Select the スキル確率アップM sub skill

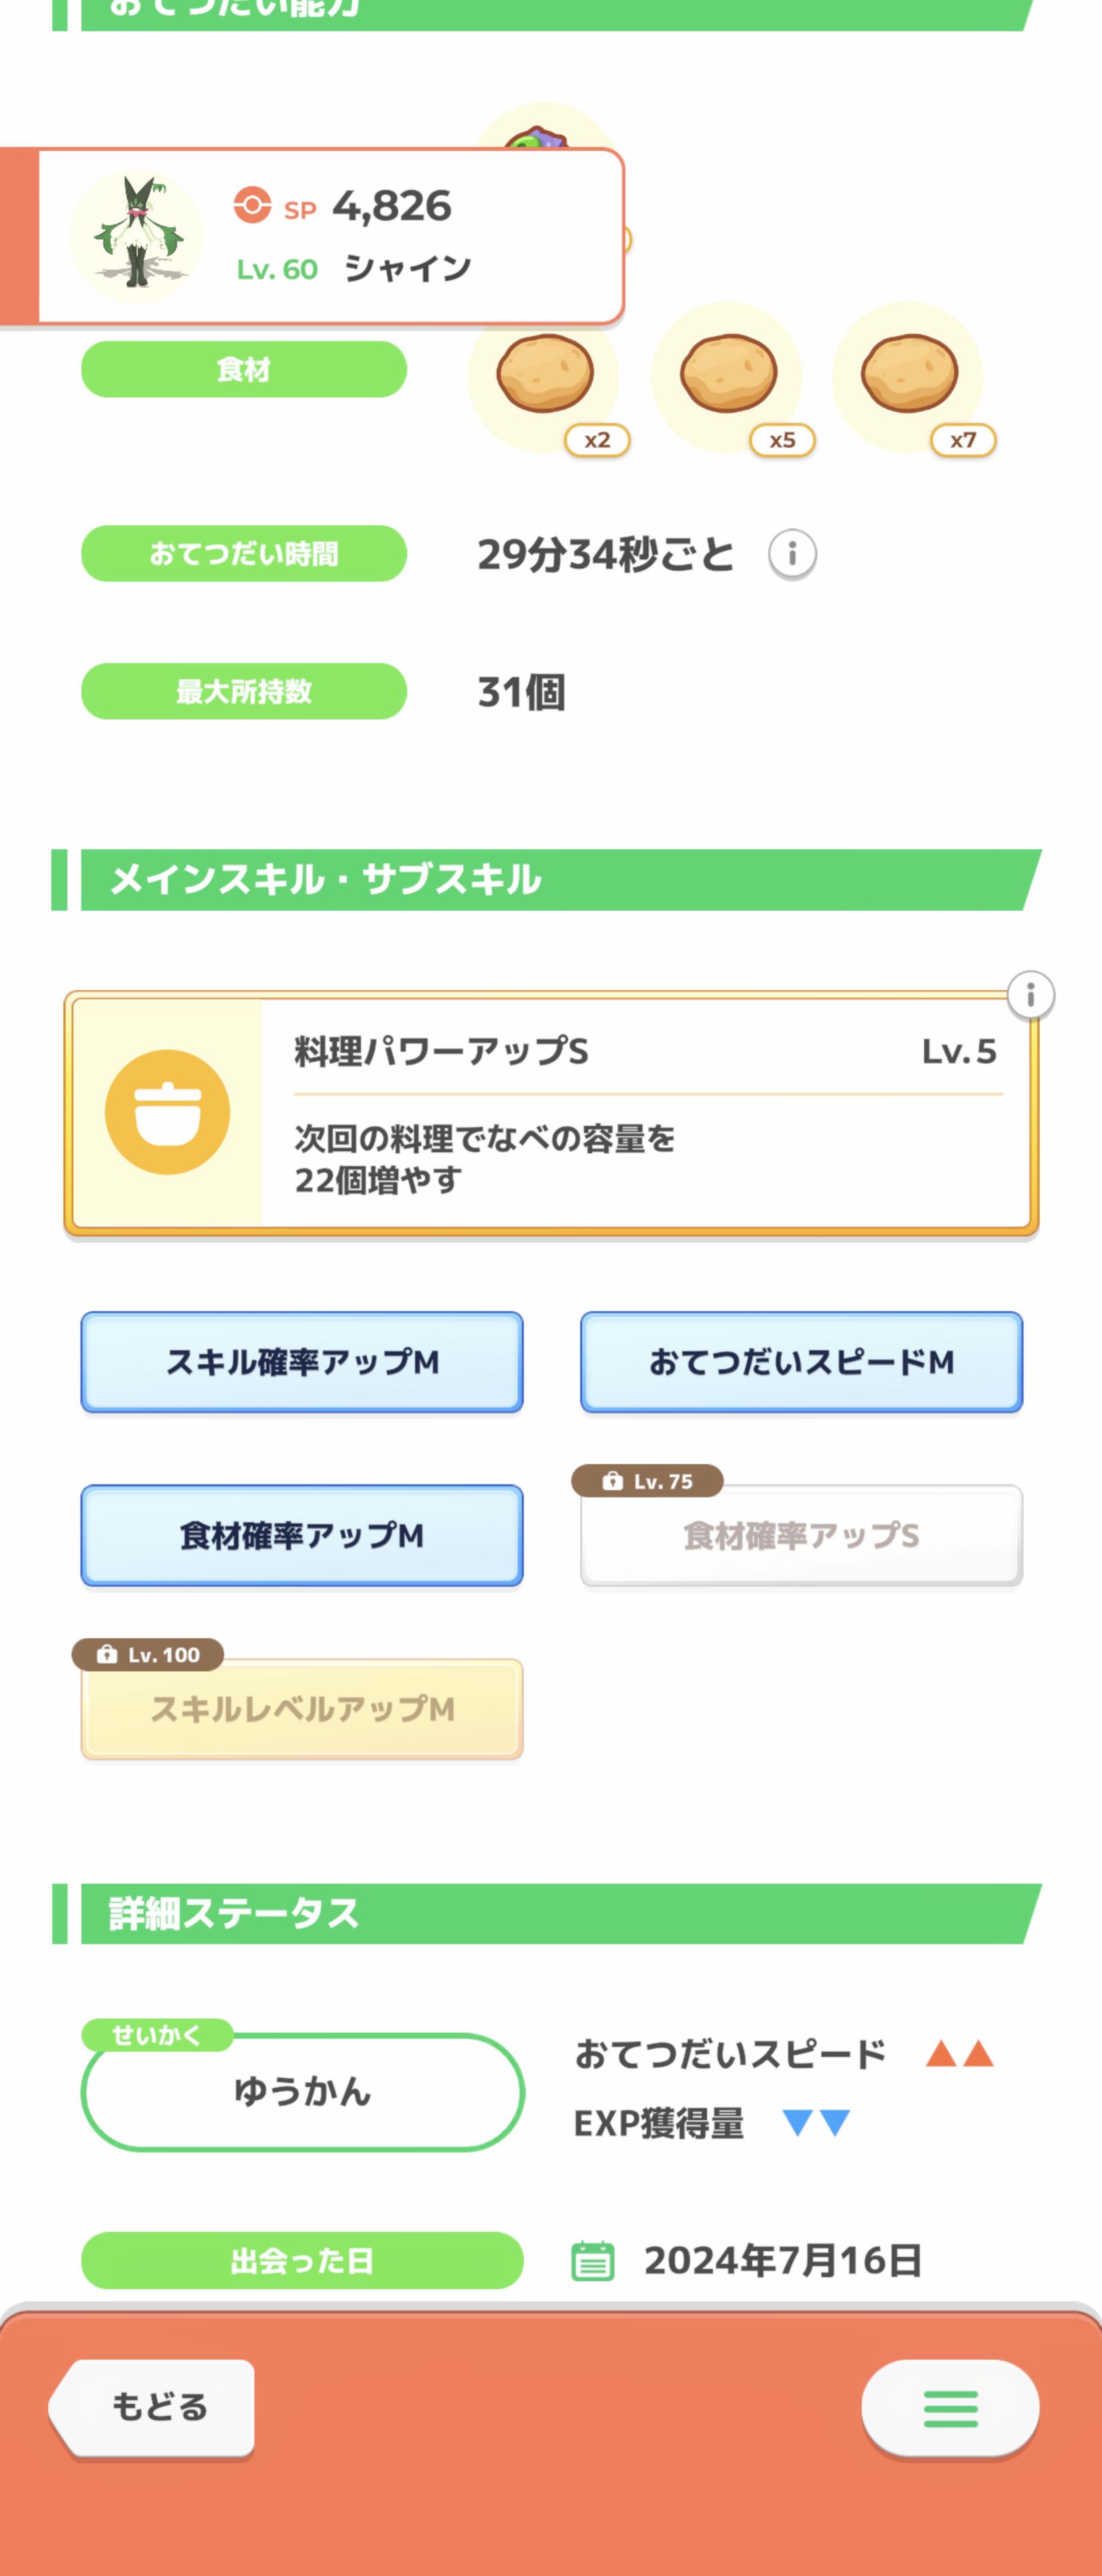(302, 1362)
